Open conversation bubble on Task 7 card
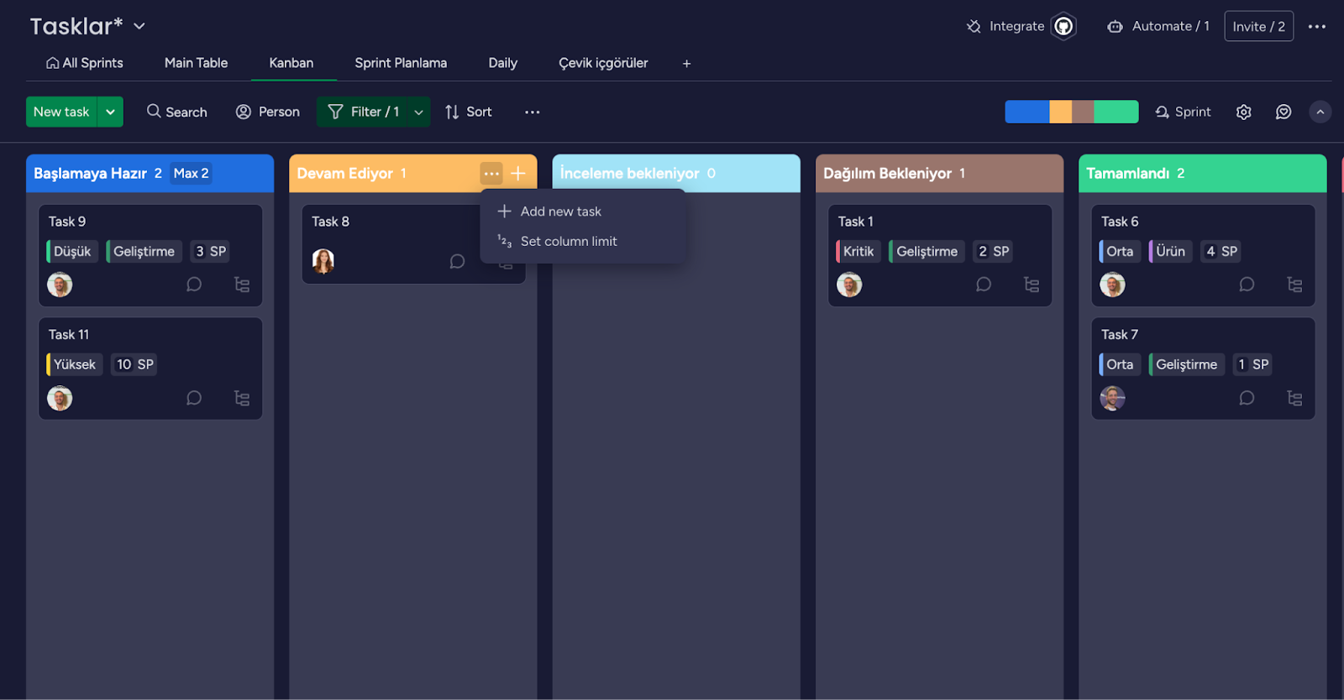 click(1247, 398)
